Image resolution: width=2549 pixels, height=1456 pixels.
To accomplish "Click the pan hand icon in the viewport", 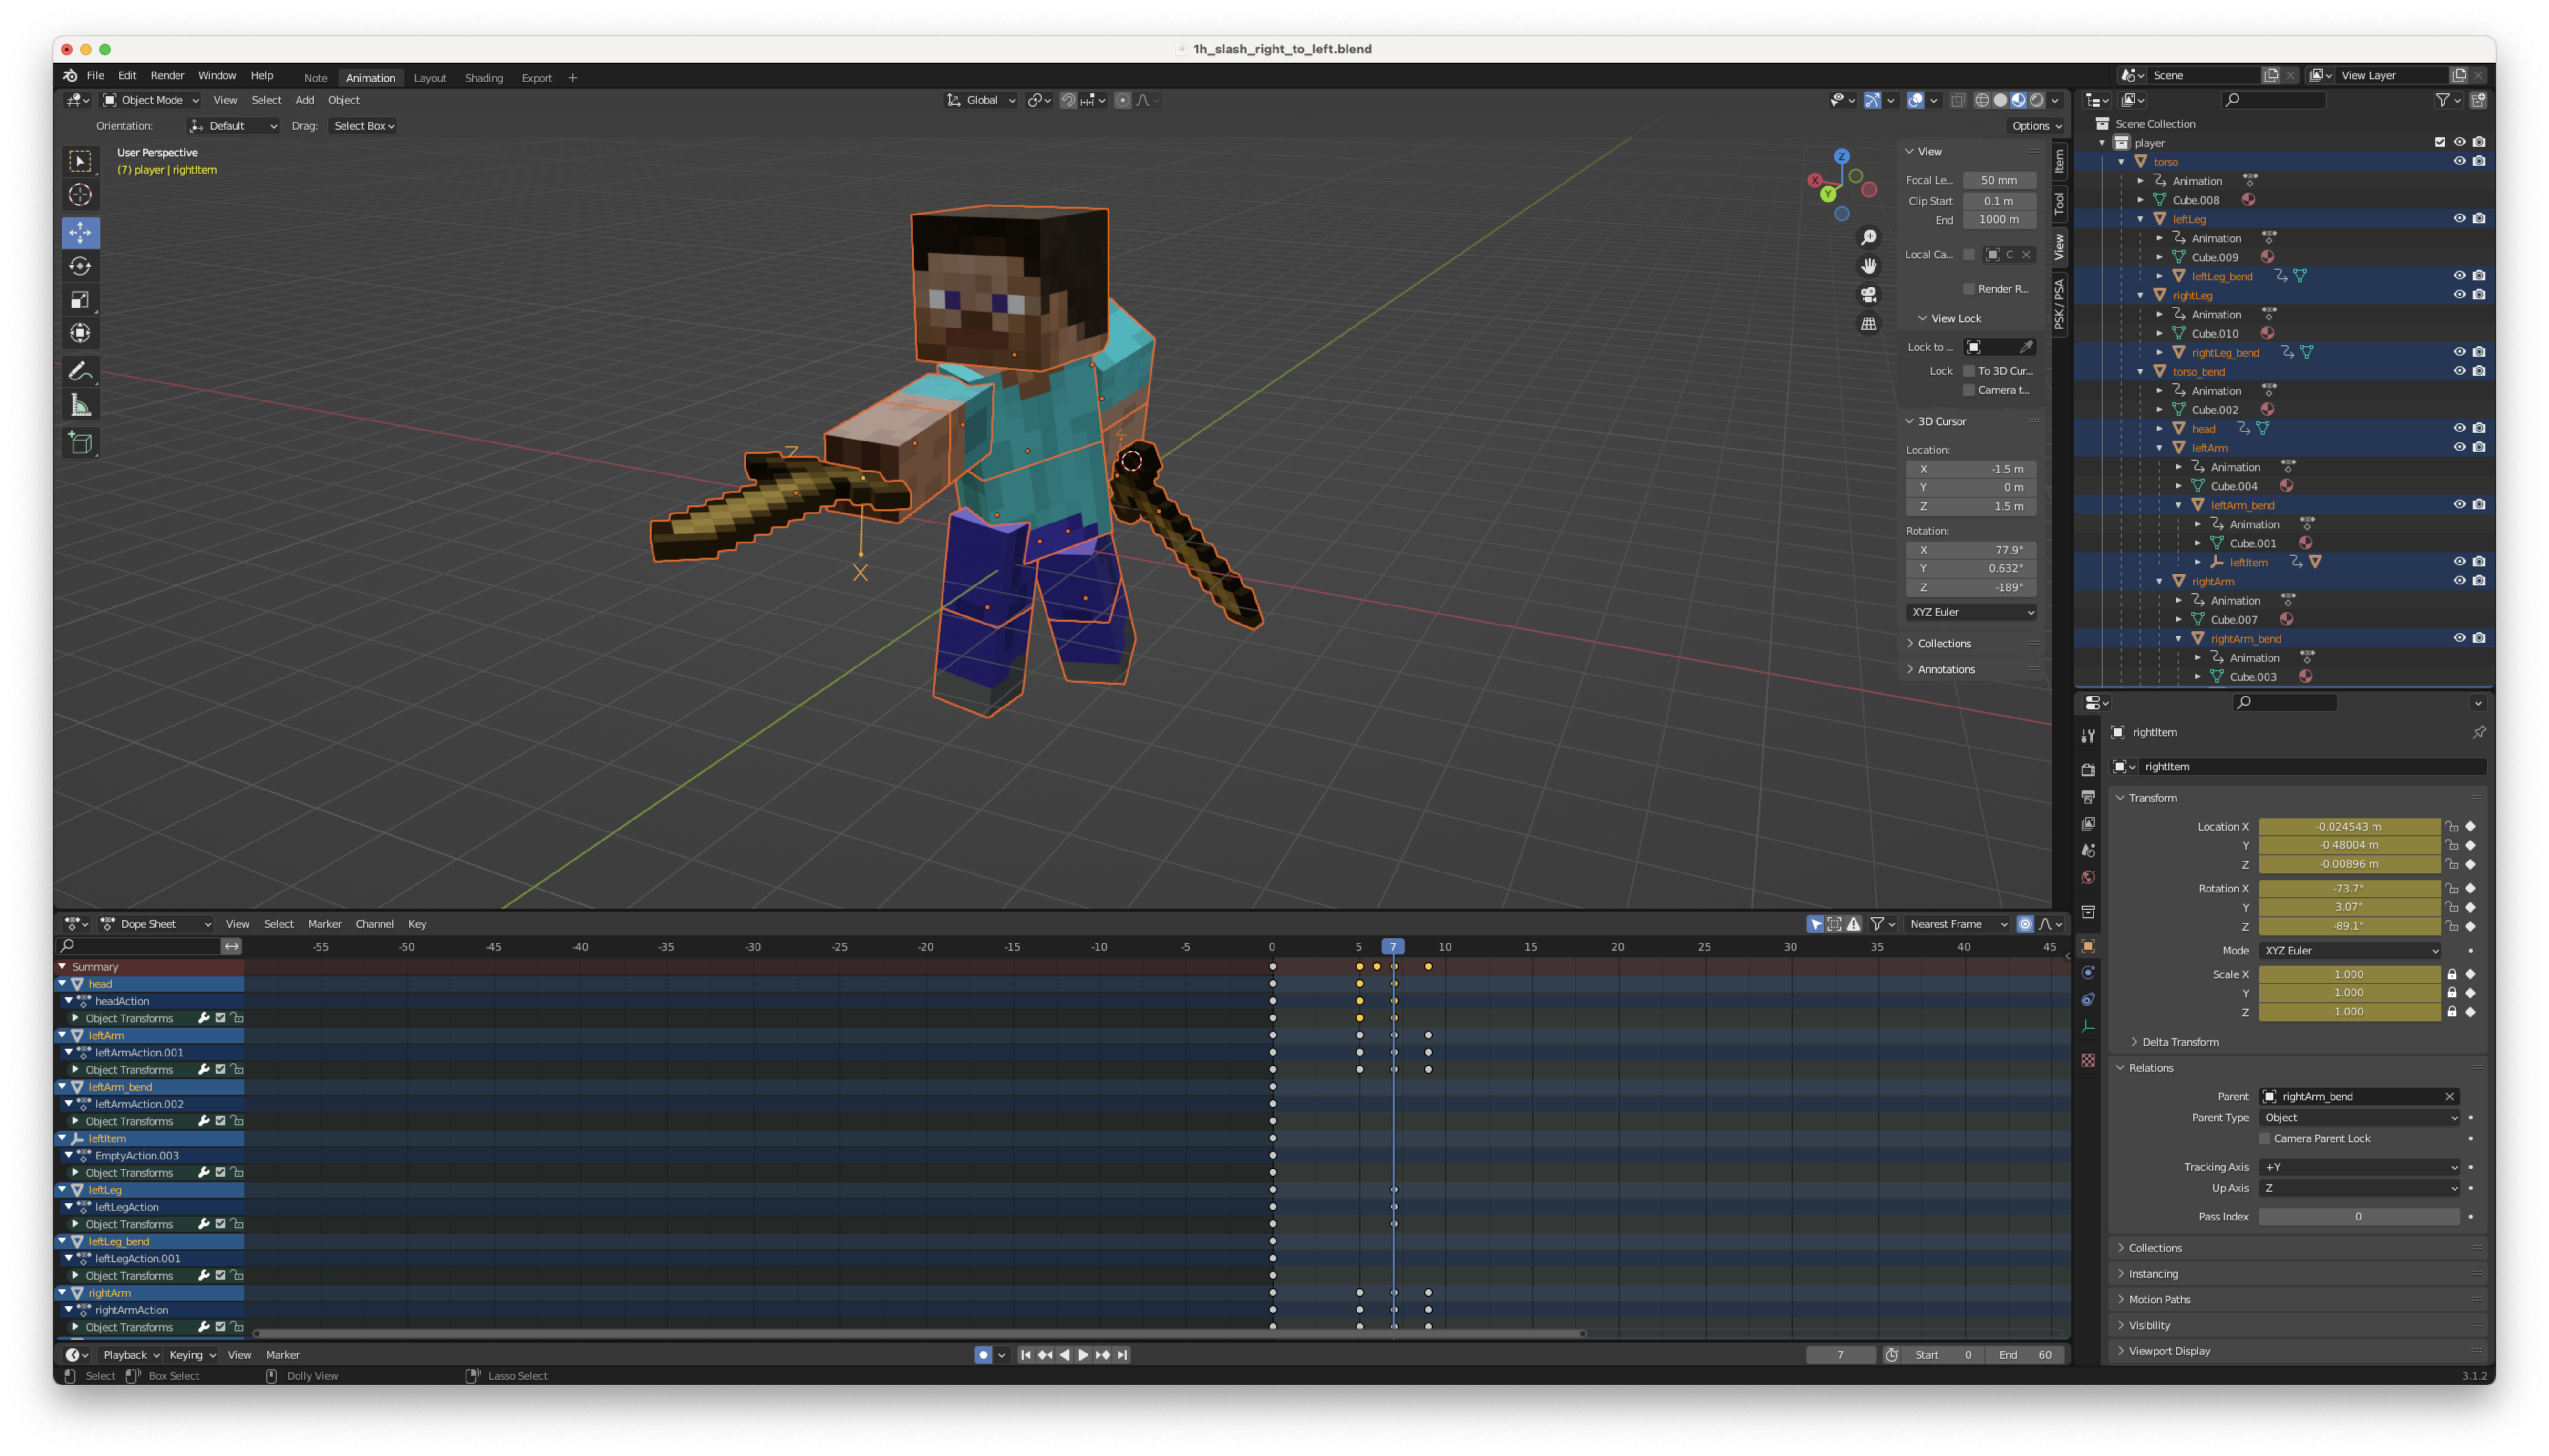I will click(x=1868, y=266).
